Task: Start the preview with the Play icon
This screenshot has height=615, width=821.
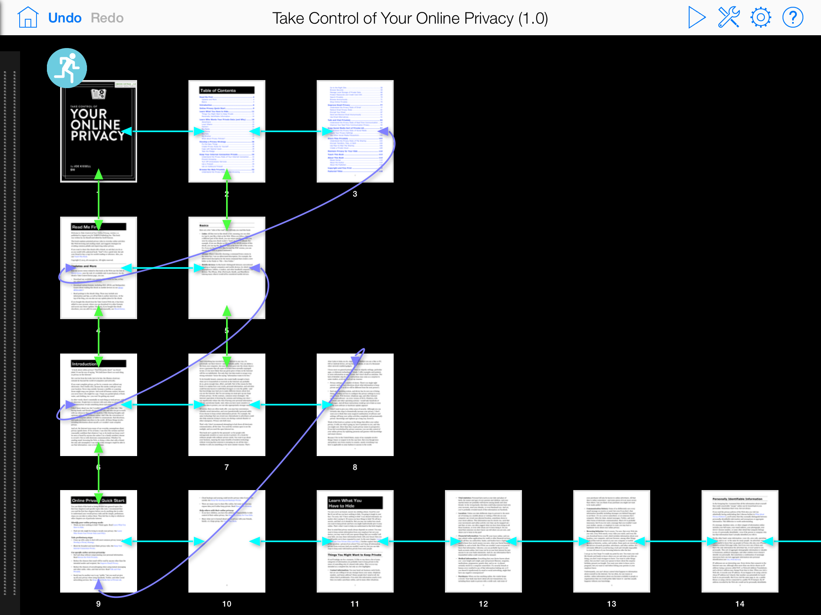Action: click(x=696, y=17)
